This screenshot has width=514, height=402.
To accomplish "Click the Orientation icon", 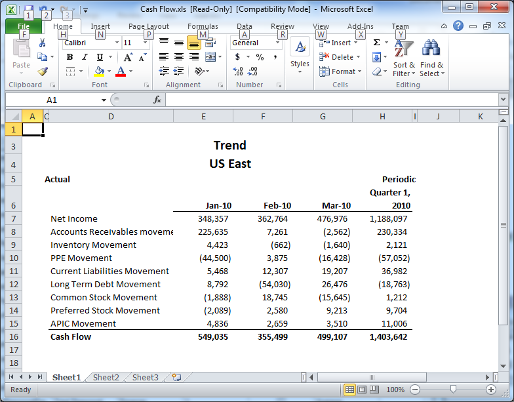I will click(199, 71).
